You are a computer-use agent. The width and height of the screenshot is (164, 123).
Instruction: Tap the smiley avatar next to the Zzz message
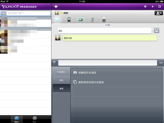click(156, 30)
